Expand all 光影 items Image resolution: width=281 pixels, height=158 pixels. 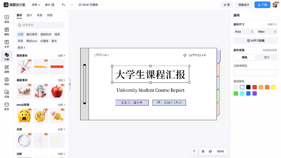61,154
